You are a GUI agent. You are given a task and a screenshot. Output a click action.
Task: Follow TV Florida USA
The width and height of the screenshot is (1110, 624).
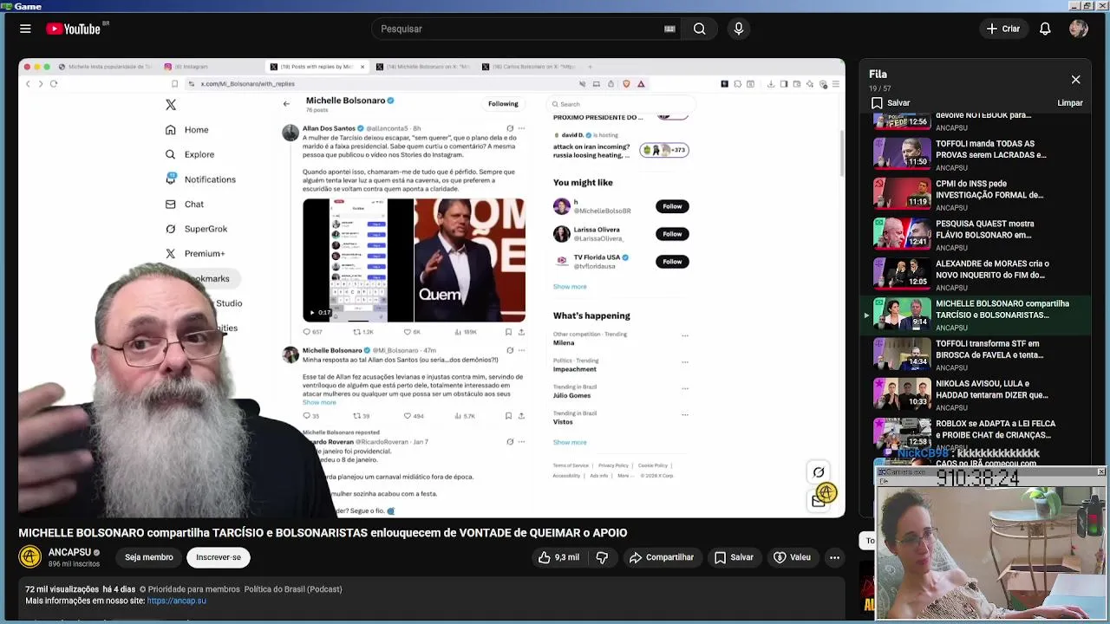pos(672,262)
